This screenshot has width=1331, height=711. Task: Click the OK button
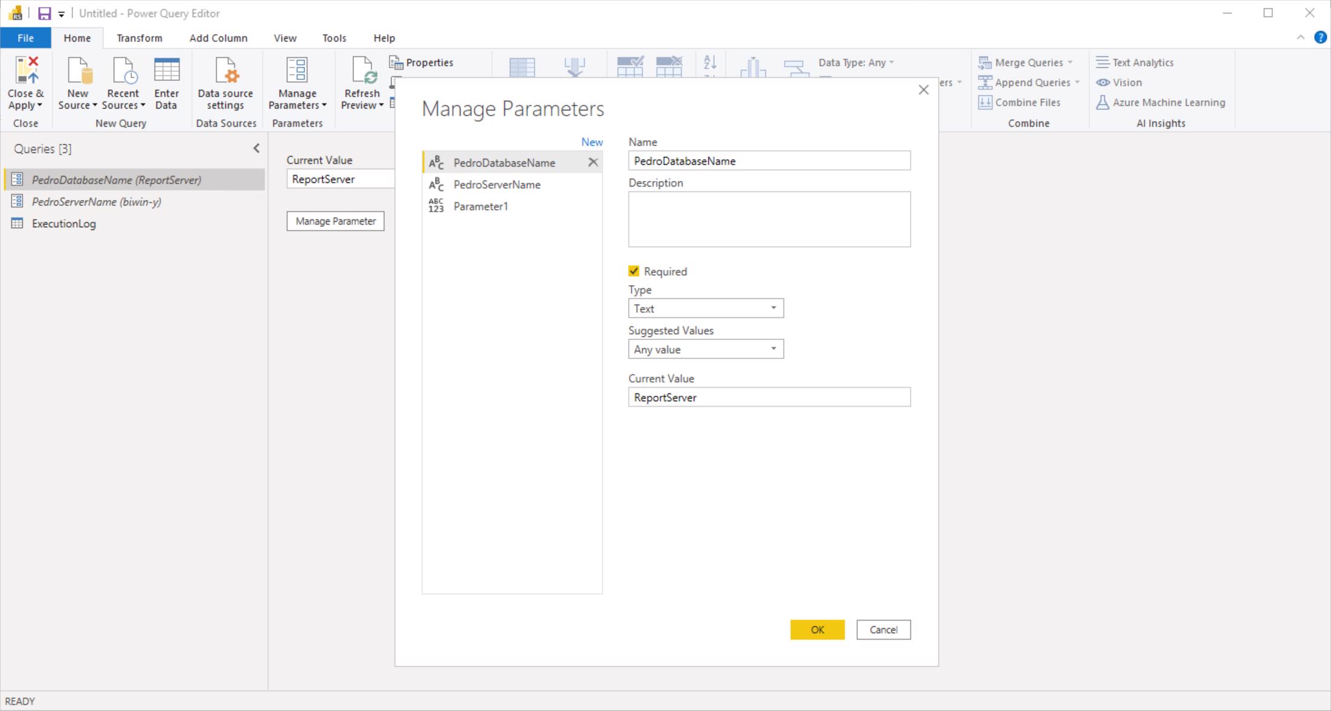click(x=817, y=629)
